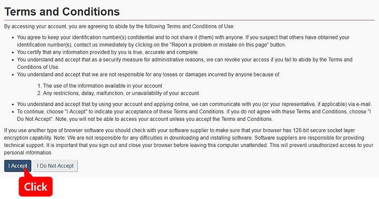379x199 pixels.
Task: Click the line "encryption capability. Note: We are not responsible"
Action: 184,138
